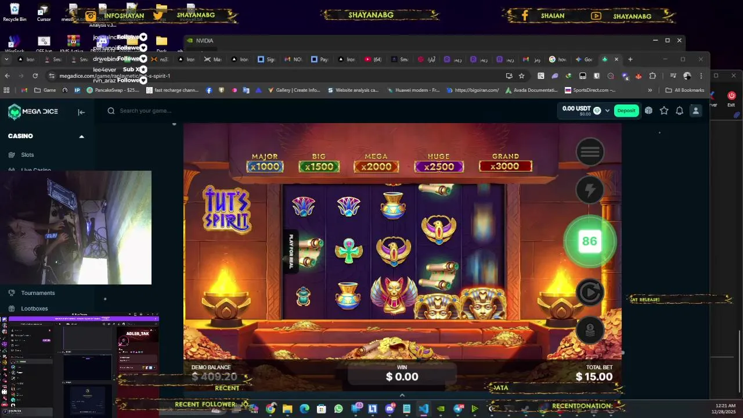Viewport: 743px width, 418px height.
Task: Open the slot game hamburger menu
Action: click(x=590, y=152)
